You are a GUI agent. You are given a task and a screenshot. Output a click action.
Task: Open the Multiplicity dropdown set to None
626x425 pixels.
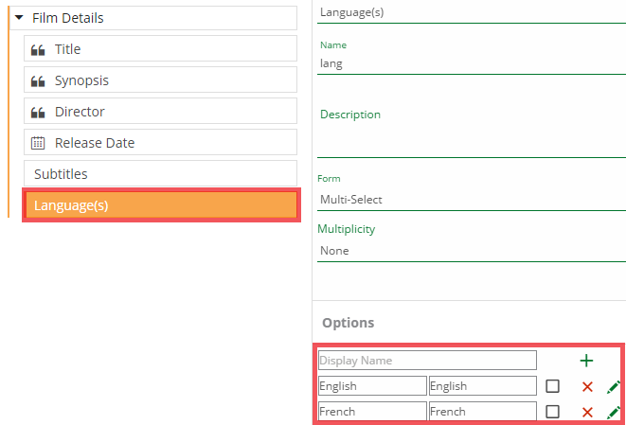471,251
